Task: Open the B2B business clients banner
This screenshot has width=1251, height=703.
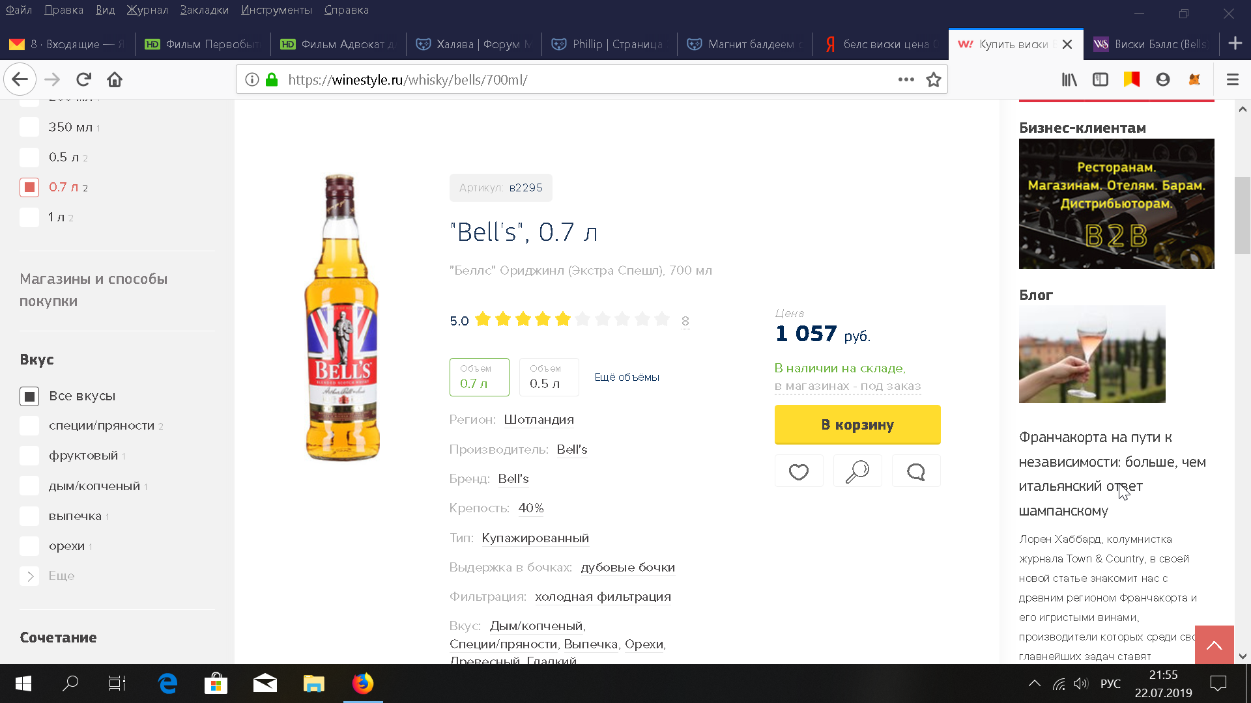Action: tap(1117, 204)
